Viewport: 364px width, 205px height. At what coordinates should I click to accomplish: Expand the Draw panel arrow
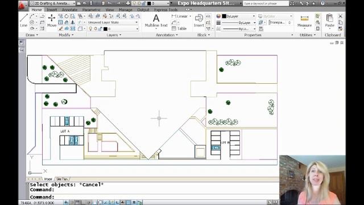37,35
